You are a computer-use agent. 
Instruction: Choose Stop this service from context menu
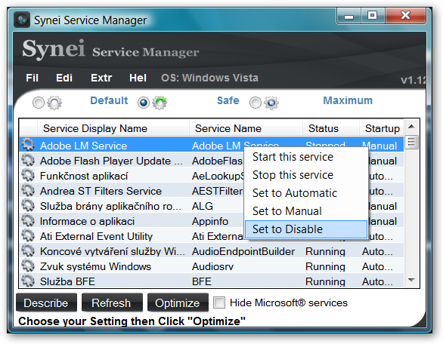point(306,175)
